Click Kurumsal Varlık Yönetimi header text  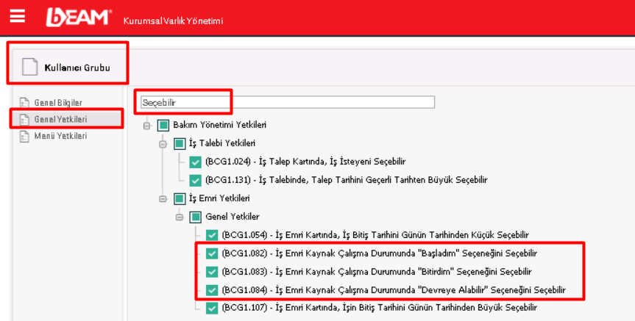tap(173, 21)
